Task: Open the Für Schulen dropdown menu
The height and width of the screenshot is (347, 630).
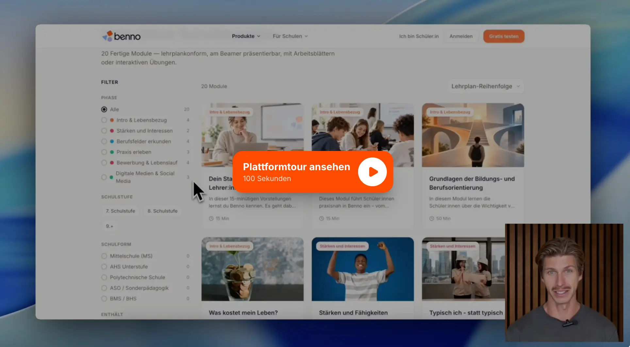Action: point(290,36)
